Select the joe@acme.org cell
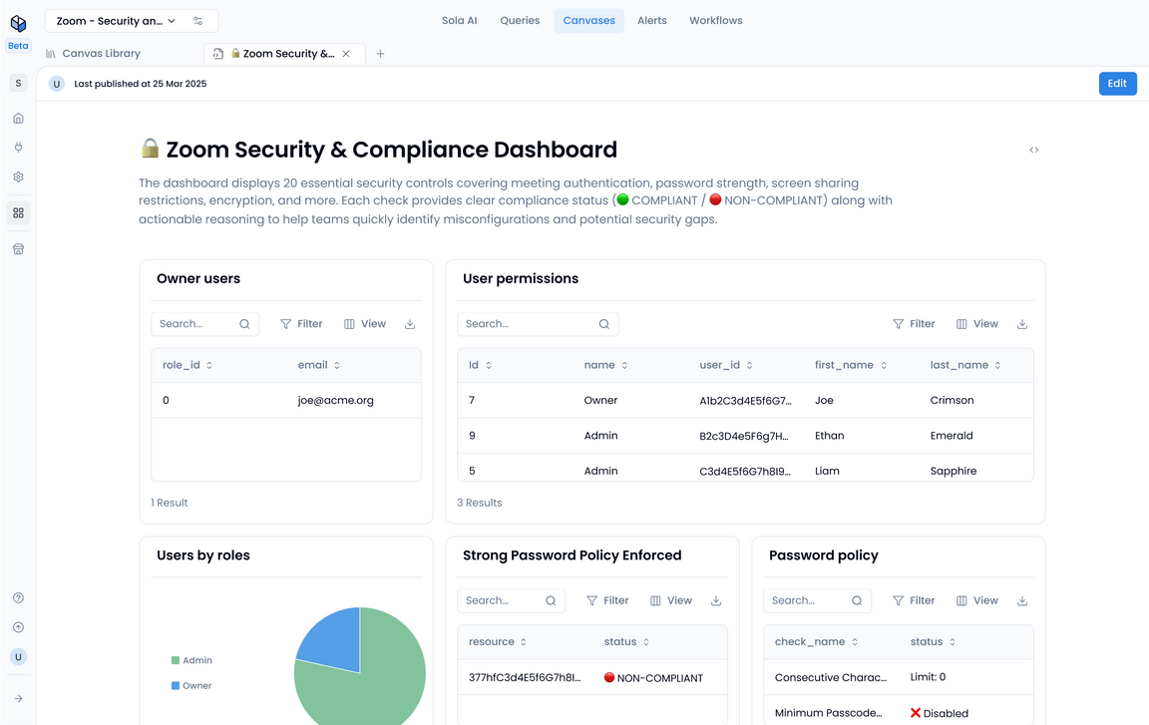Image resolution: width=1149 pixels, height=725 pixels. pyautogui.click(x=335, y=401)
